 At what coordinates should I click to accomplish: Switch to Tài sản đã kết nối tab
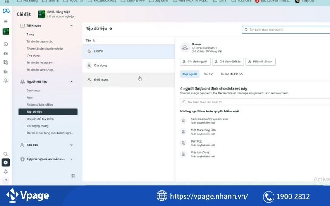pos(232,74)
